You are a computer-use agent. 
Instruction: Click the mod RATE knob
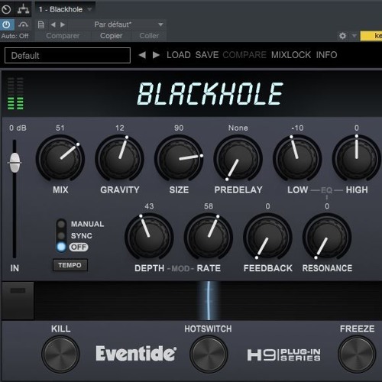(209, 237)
